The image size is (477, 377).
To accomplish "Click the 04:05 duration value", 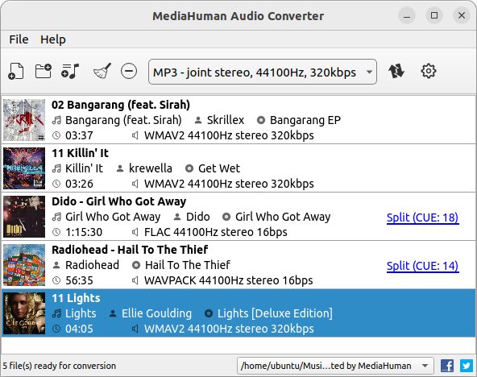I will click(79, 329).
